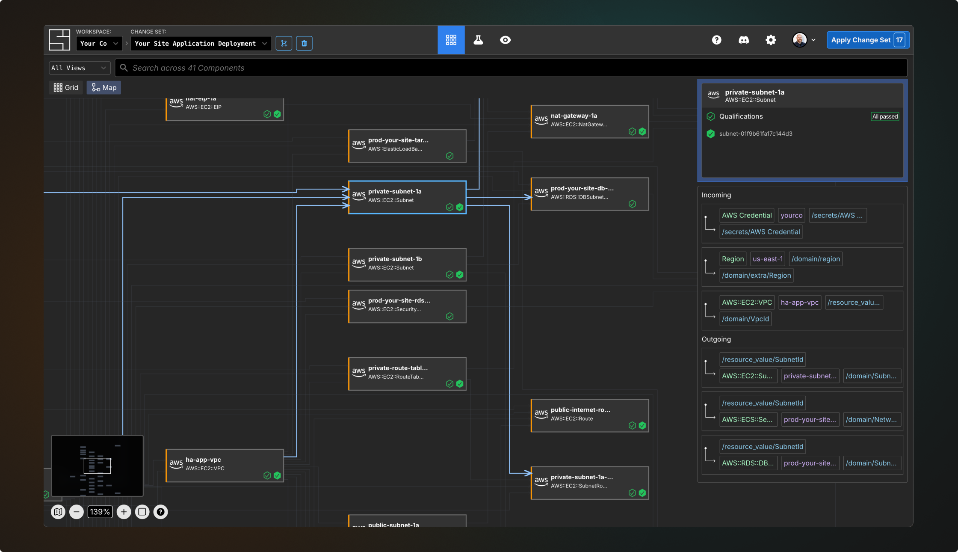This screenshot has width=958, height=552.
Task: Select the Map tab
Action: click(104, 88)
